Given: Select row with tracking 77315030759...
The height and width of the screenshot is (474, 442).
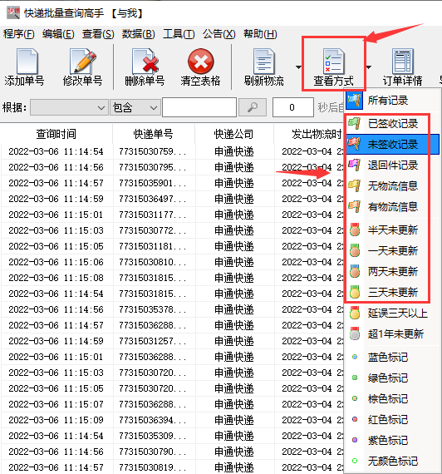Looking at the screenshot, I should coord(172,151).
